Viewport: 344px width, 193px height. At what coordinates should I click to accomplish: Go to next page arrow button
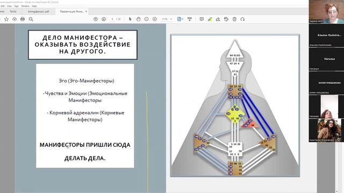click(104, 19)
